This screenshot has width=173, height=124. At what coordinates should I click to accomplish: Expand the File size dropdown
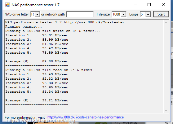pyautogui.click(x=123, y=14)
